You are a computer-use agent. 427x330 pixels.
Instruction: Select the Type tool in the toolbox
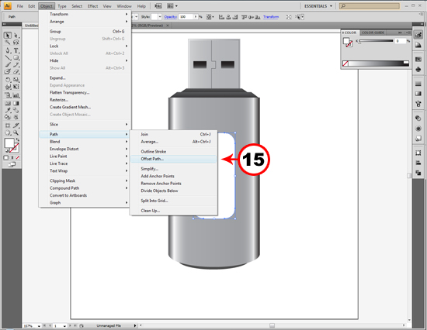coord(16,50)
